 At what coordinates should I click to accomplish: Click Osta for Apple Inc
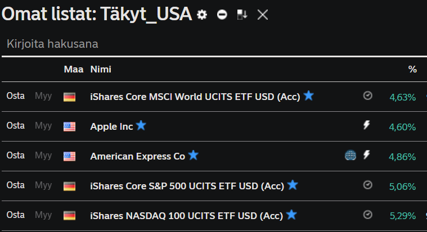pos(16,126)
